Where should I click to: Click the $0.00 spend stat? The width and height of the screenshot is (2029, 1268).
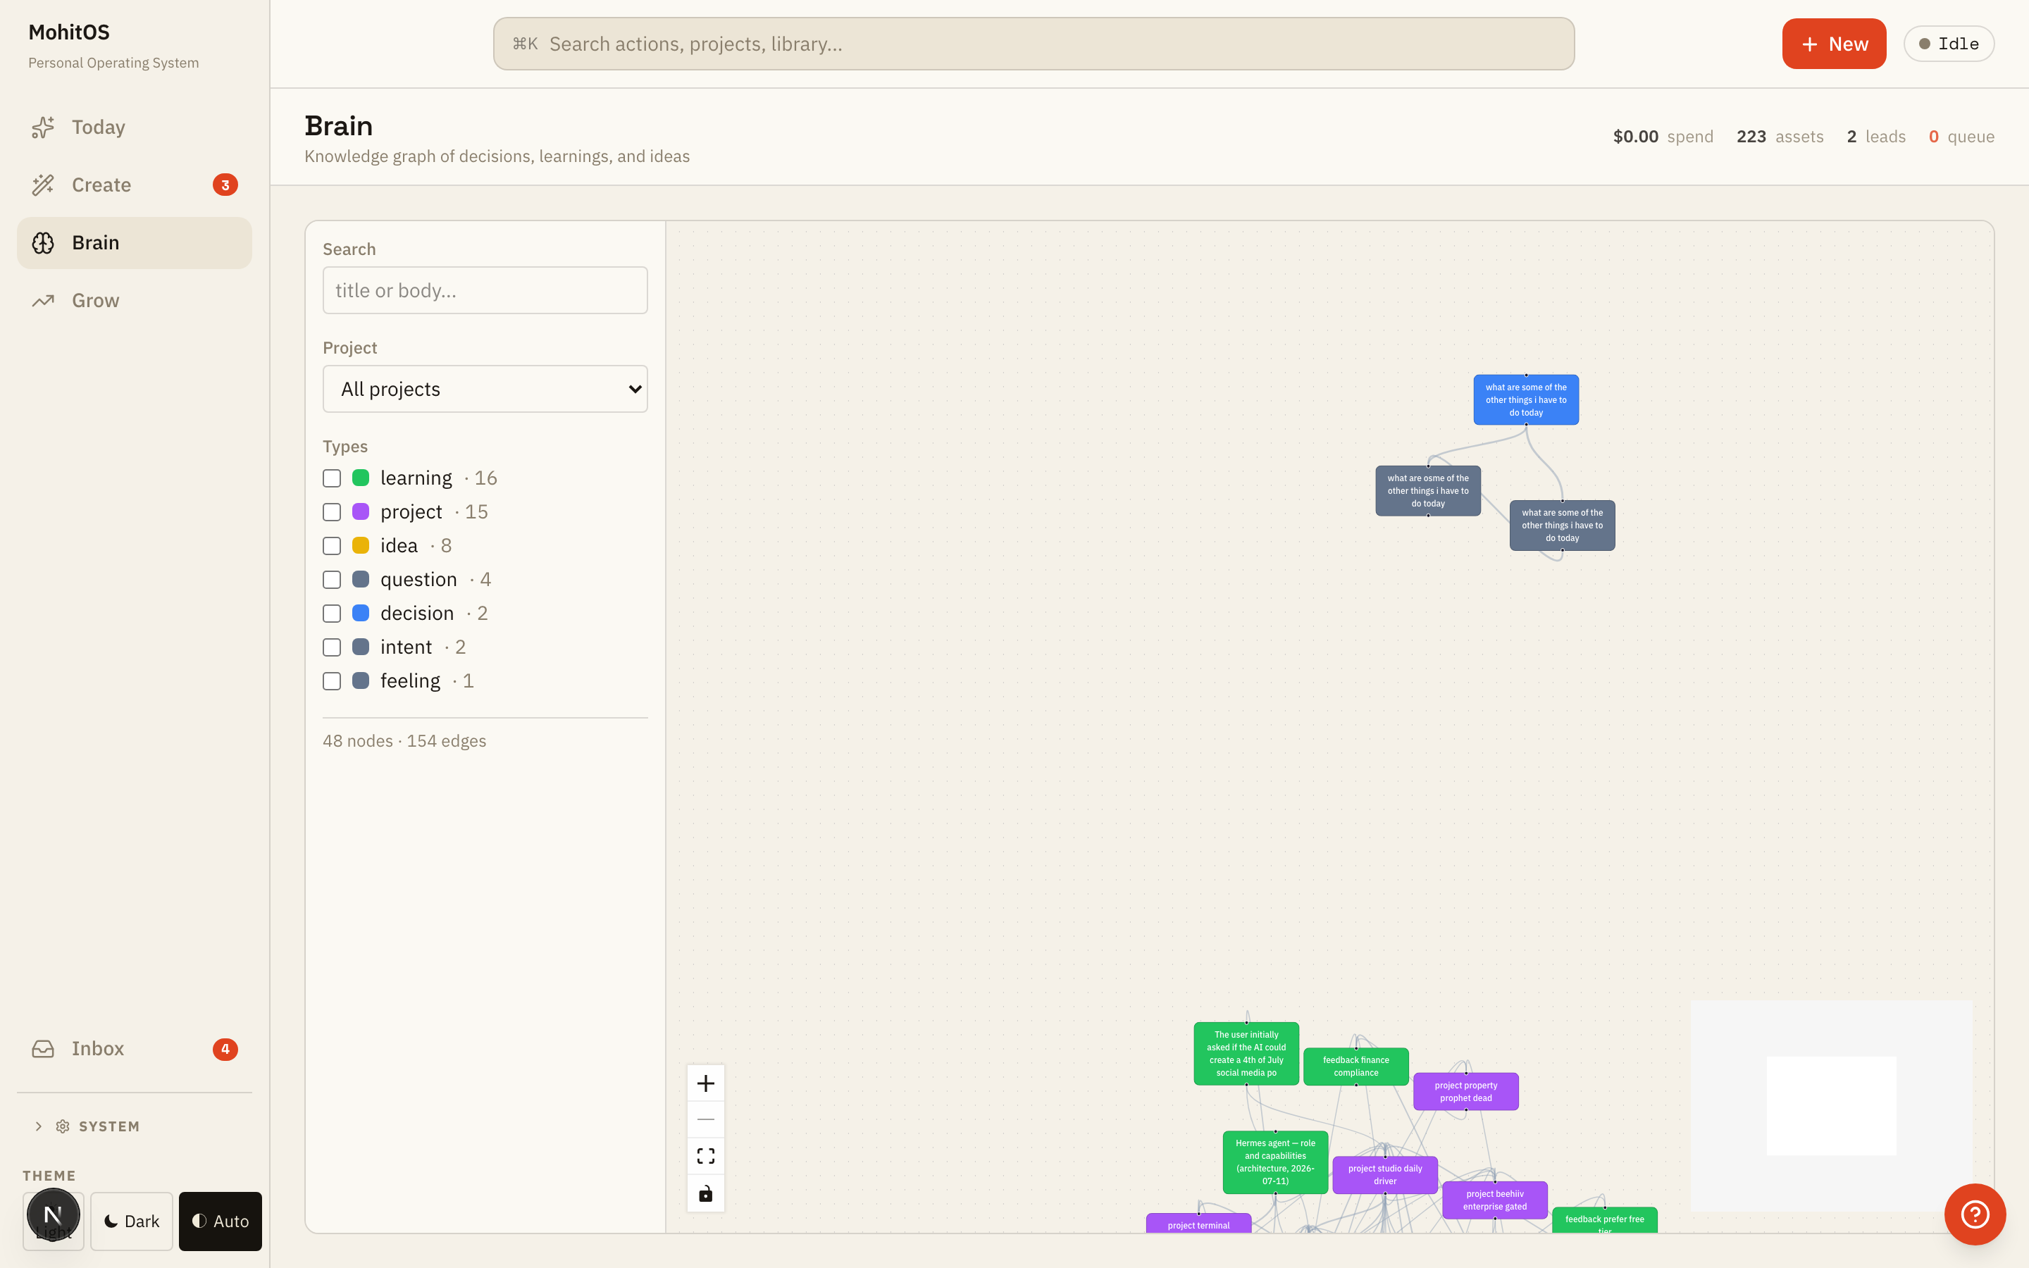point(1663,137)
